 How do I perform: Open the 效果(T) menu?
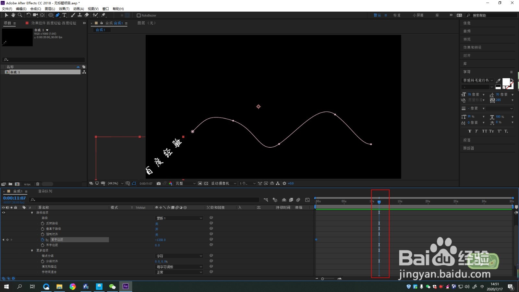coord(64,9)
